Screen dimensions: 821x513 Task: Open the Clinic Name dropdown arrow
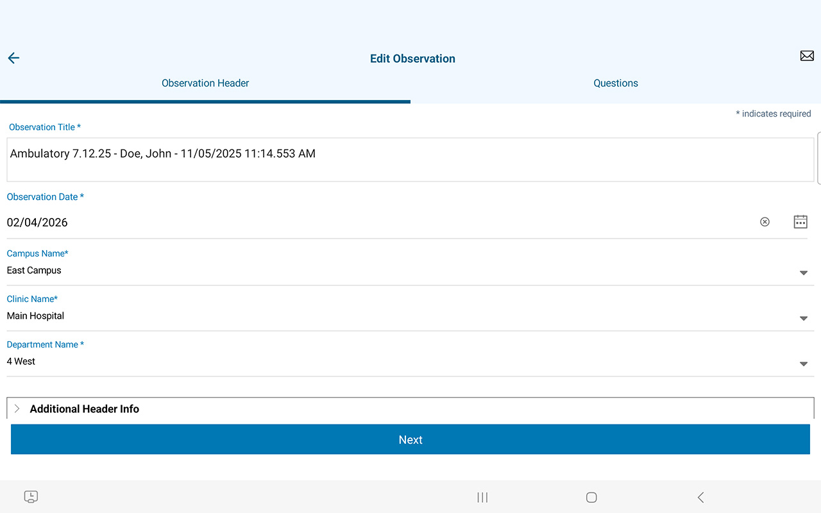tap(804, 319)
